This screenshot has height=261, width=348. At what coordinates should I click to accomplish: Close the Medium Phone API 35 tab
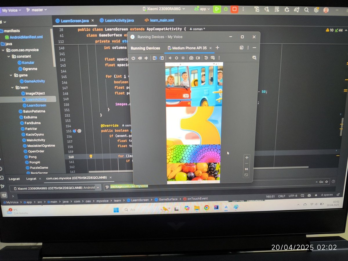[x=210, y=48]
